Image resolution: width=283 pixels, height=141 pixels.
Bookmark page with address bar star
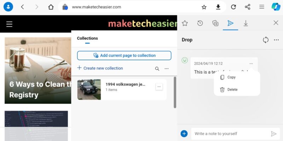click(x=204, y=7)
